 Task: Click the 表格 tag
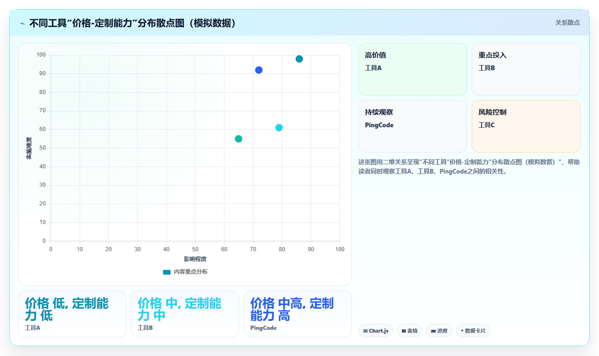click(x=409, y=331)
